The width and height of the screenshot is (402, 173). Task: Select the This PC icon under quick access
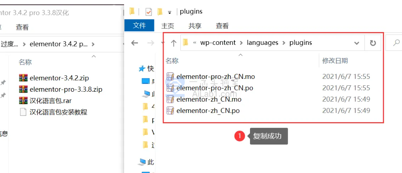[x=146, y=94]
